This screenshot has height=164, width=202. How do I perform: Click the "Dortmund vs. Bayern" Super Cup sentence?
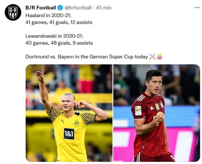pos(87,57)
